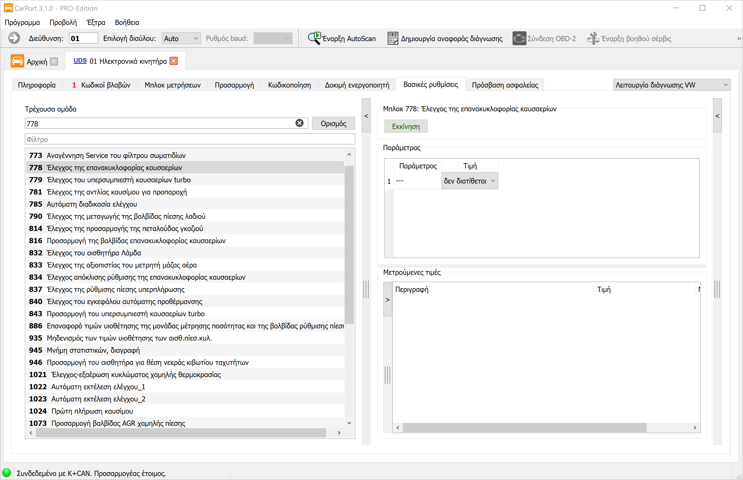Click the group list horizontal scrollbar thumb
Screen dimensions: 743x480
tap(181, 433)
